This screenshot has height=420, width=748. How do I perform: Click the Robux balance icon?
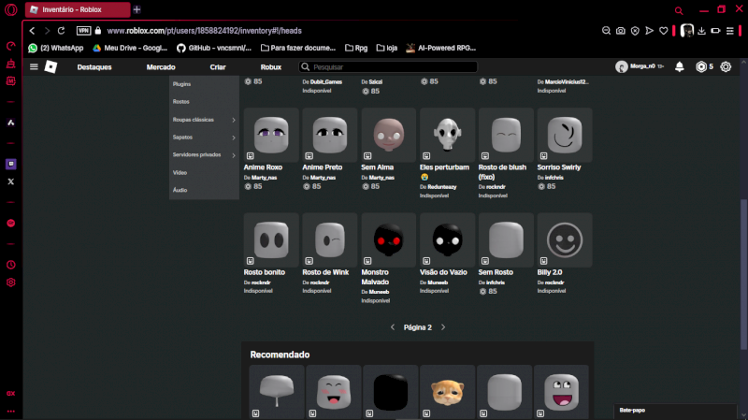701,67
